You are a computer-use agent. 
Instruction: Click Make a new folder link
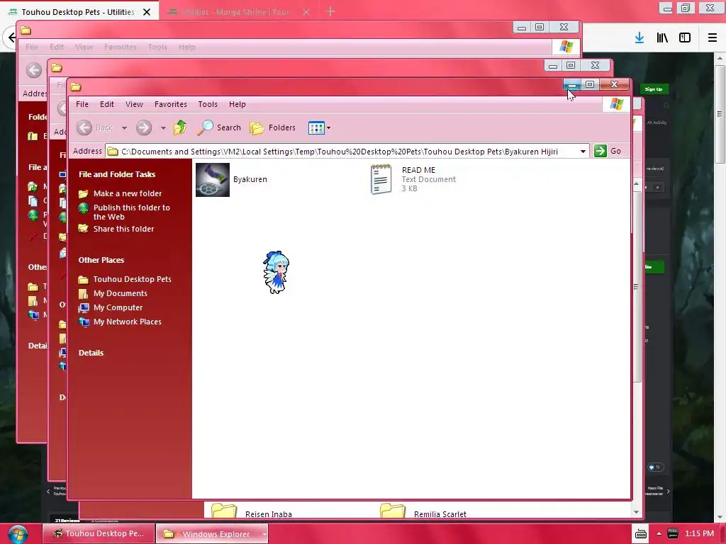(128, 193)
